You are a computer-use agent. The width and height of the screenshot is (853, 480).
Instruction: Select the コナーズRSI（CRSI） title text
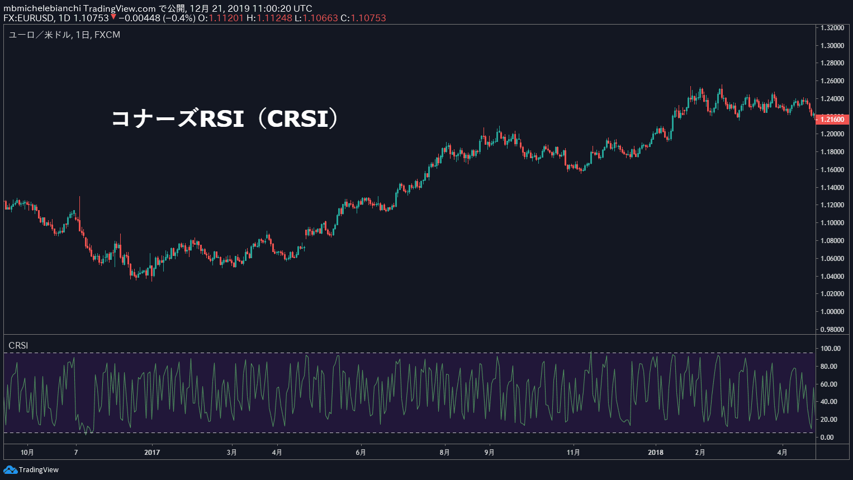pos(225,118)
